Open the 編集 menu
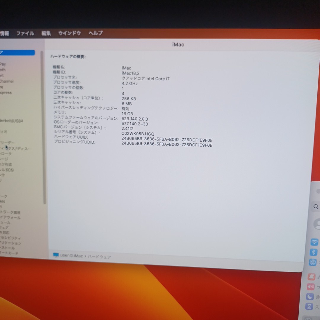The height and width of the screenshot is (320, 320). (x=46, y=33)
